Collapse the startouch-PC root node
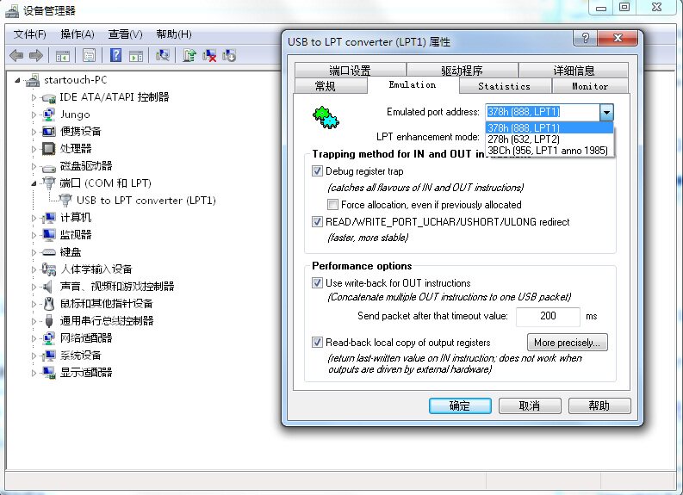 [x=17, y=80]
